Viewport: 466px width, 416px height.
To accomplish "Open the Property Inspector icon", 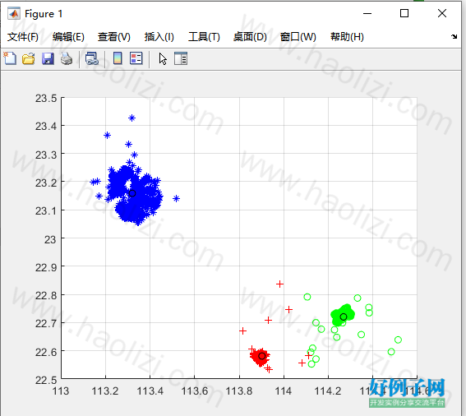I will pos(181,58).
